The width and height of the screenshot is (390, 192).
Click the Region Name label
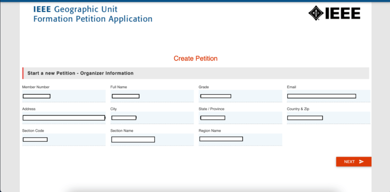coord(210,131)
